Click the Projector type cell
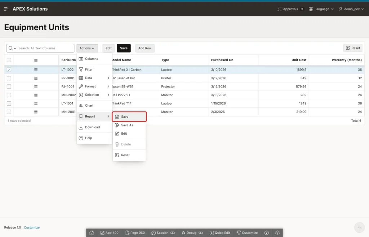The height and width of the screenshot is (237, 369). (x=184, y=86)
